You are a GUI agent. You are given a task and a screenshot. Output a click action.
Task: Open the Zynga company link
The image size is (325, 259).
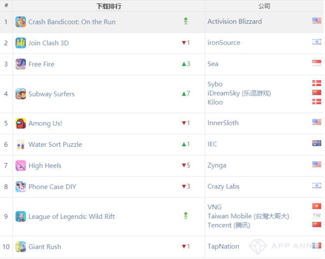click(x=217, y=165)
